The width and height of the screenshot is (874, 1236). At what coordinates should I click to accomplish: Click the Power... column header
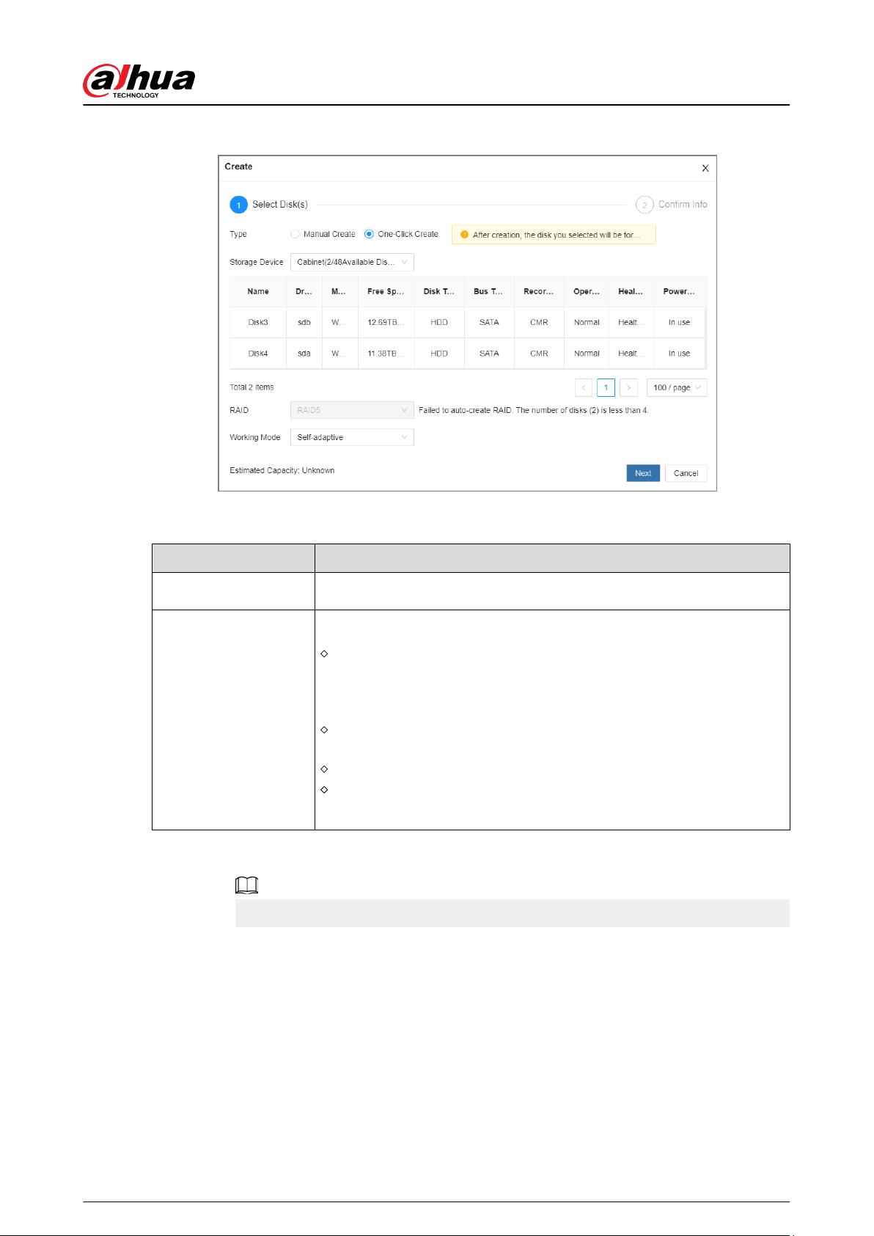(679, 291)
